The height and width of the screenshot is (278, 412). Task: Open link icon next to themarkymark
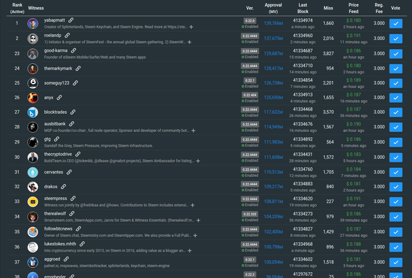tap(78, 68)
